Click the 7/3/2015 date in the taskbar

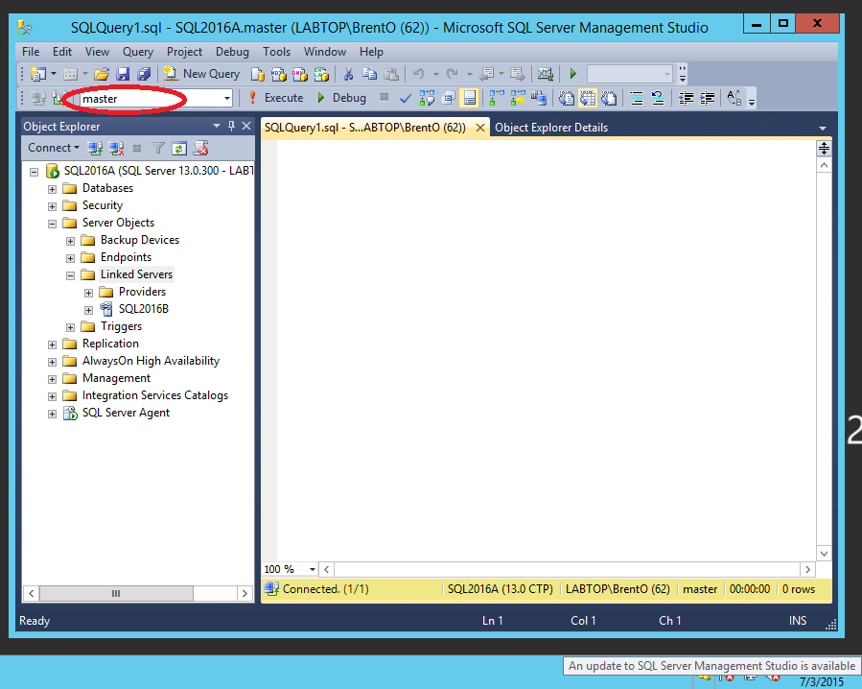[821, 682]
